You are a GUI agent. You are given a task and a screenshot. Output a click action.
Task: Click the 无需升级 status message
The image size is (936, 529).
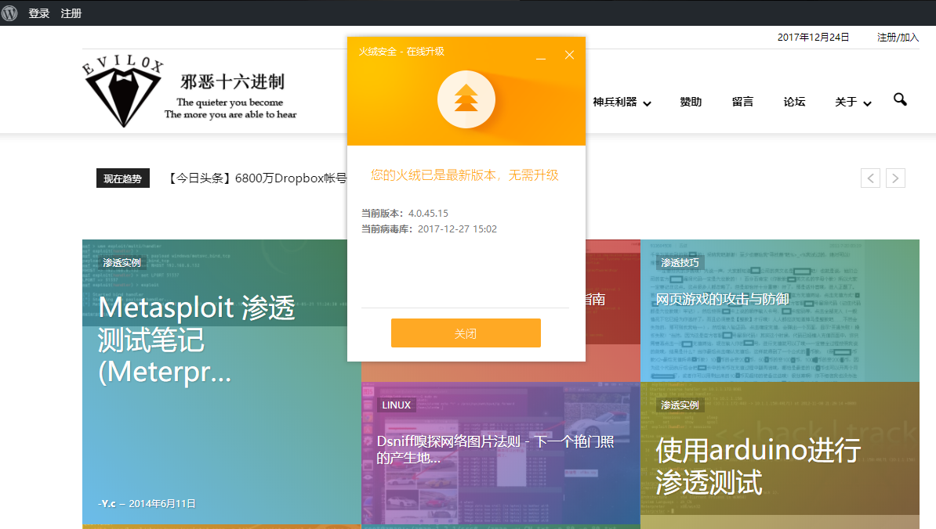point(465,175)
